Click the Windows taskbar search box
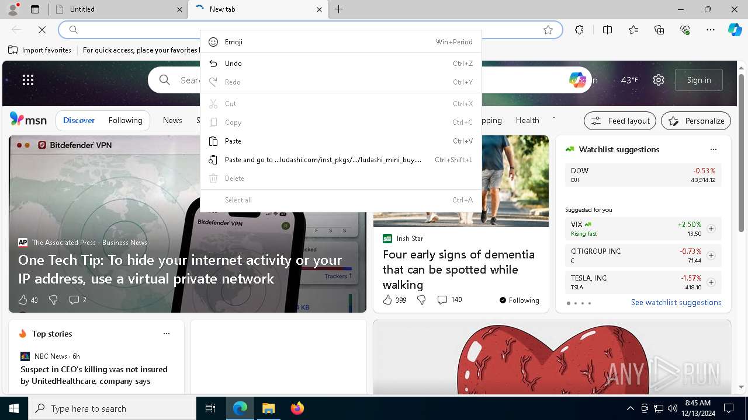The width and height of the screenshot is (748, 420). point(112,408)
